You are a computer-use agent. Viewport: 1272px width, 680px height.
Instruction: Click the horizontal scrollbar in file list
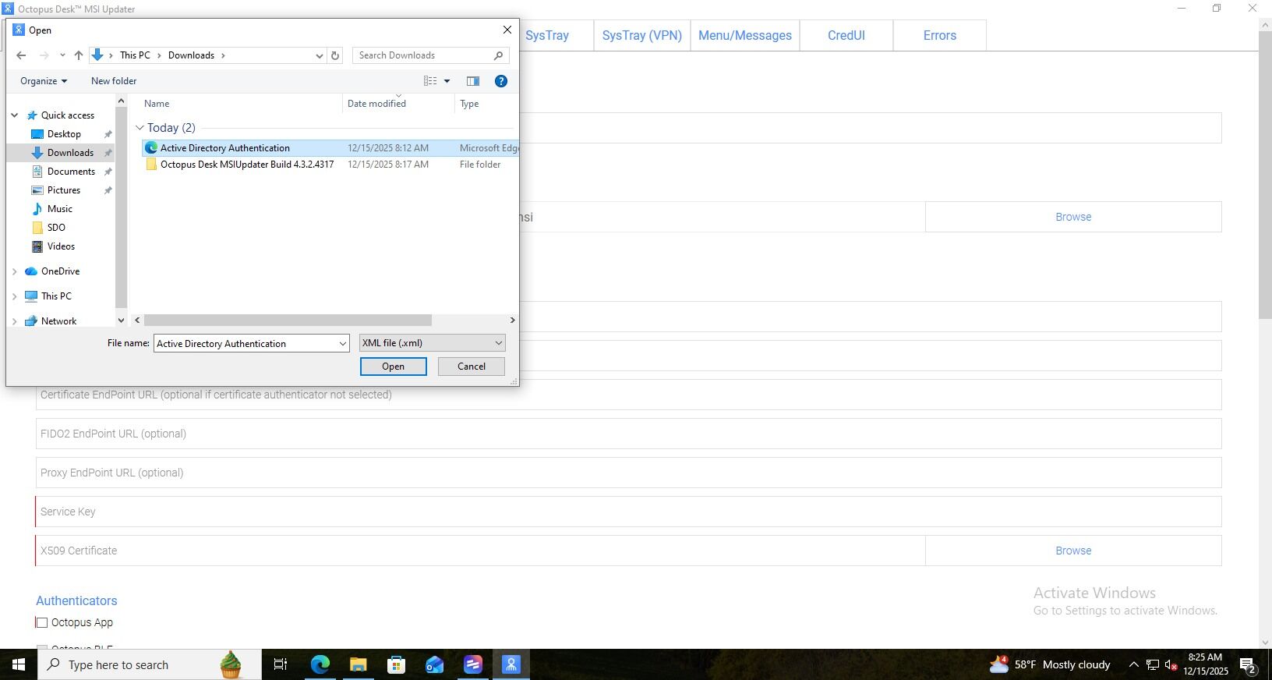click(288, 321)
